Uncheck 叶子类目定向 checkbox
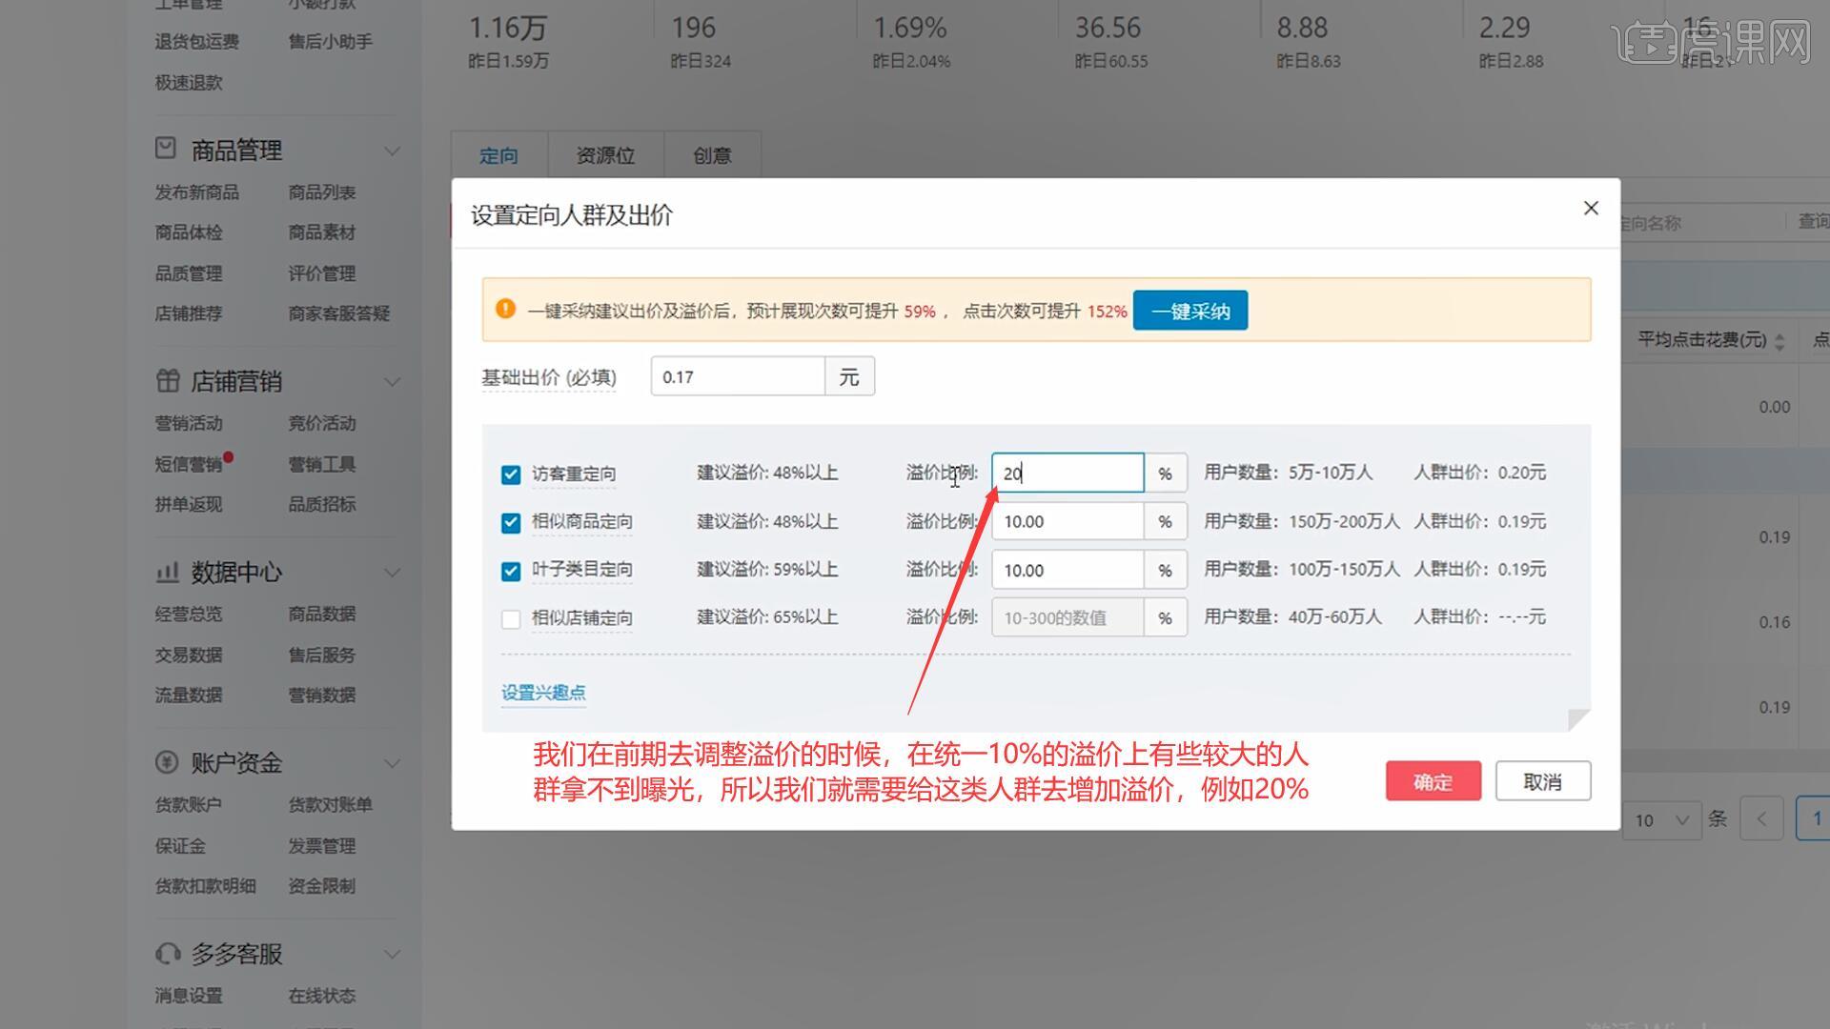The image size is (1830, 1029). pyautogui.click(x=511, y=571)
